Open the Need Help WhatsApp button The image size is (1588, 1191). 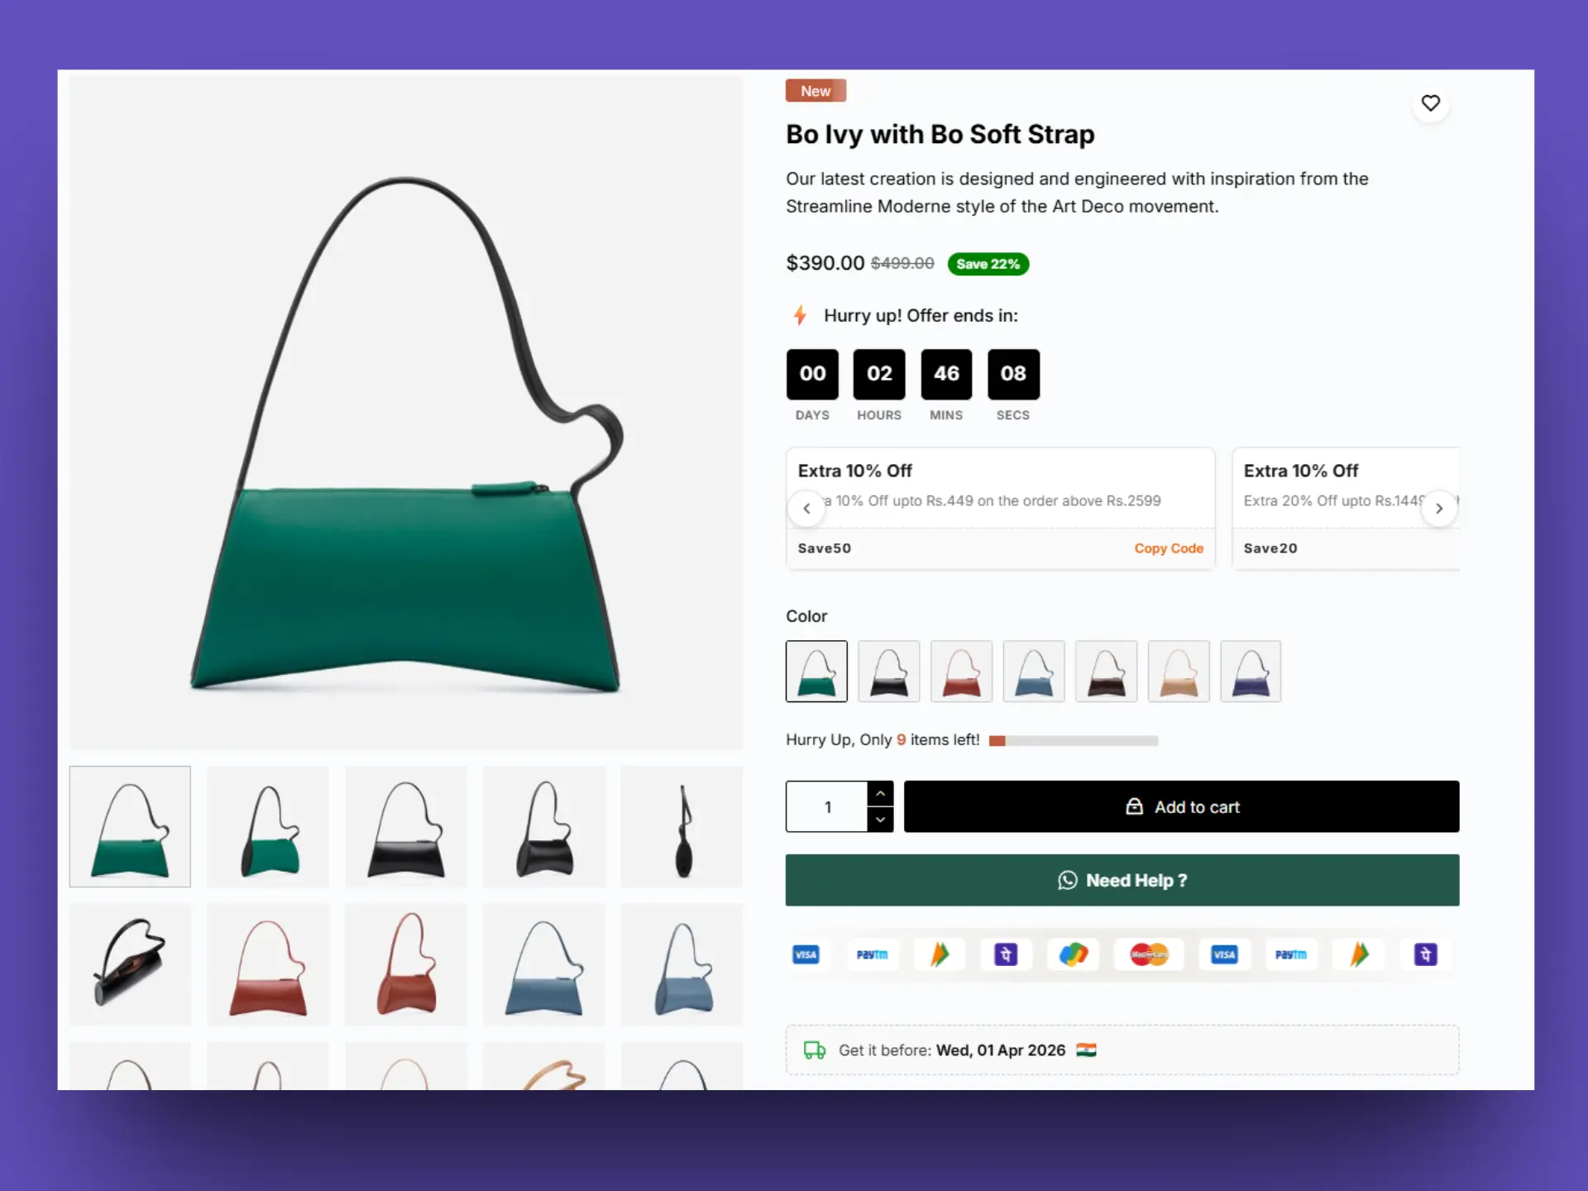(x=1122, y=880)
